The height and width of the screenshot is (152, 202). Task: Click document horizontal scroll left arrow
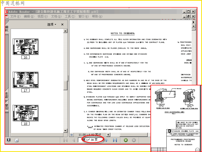click(108, 135)
